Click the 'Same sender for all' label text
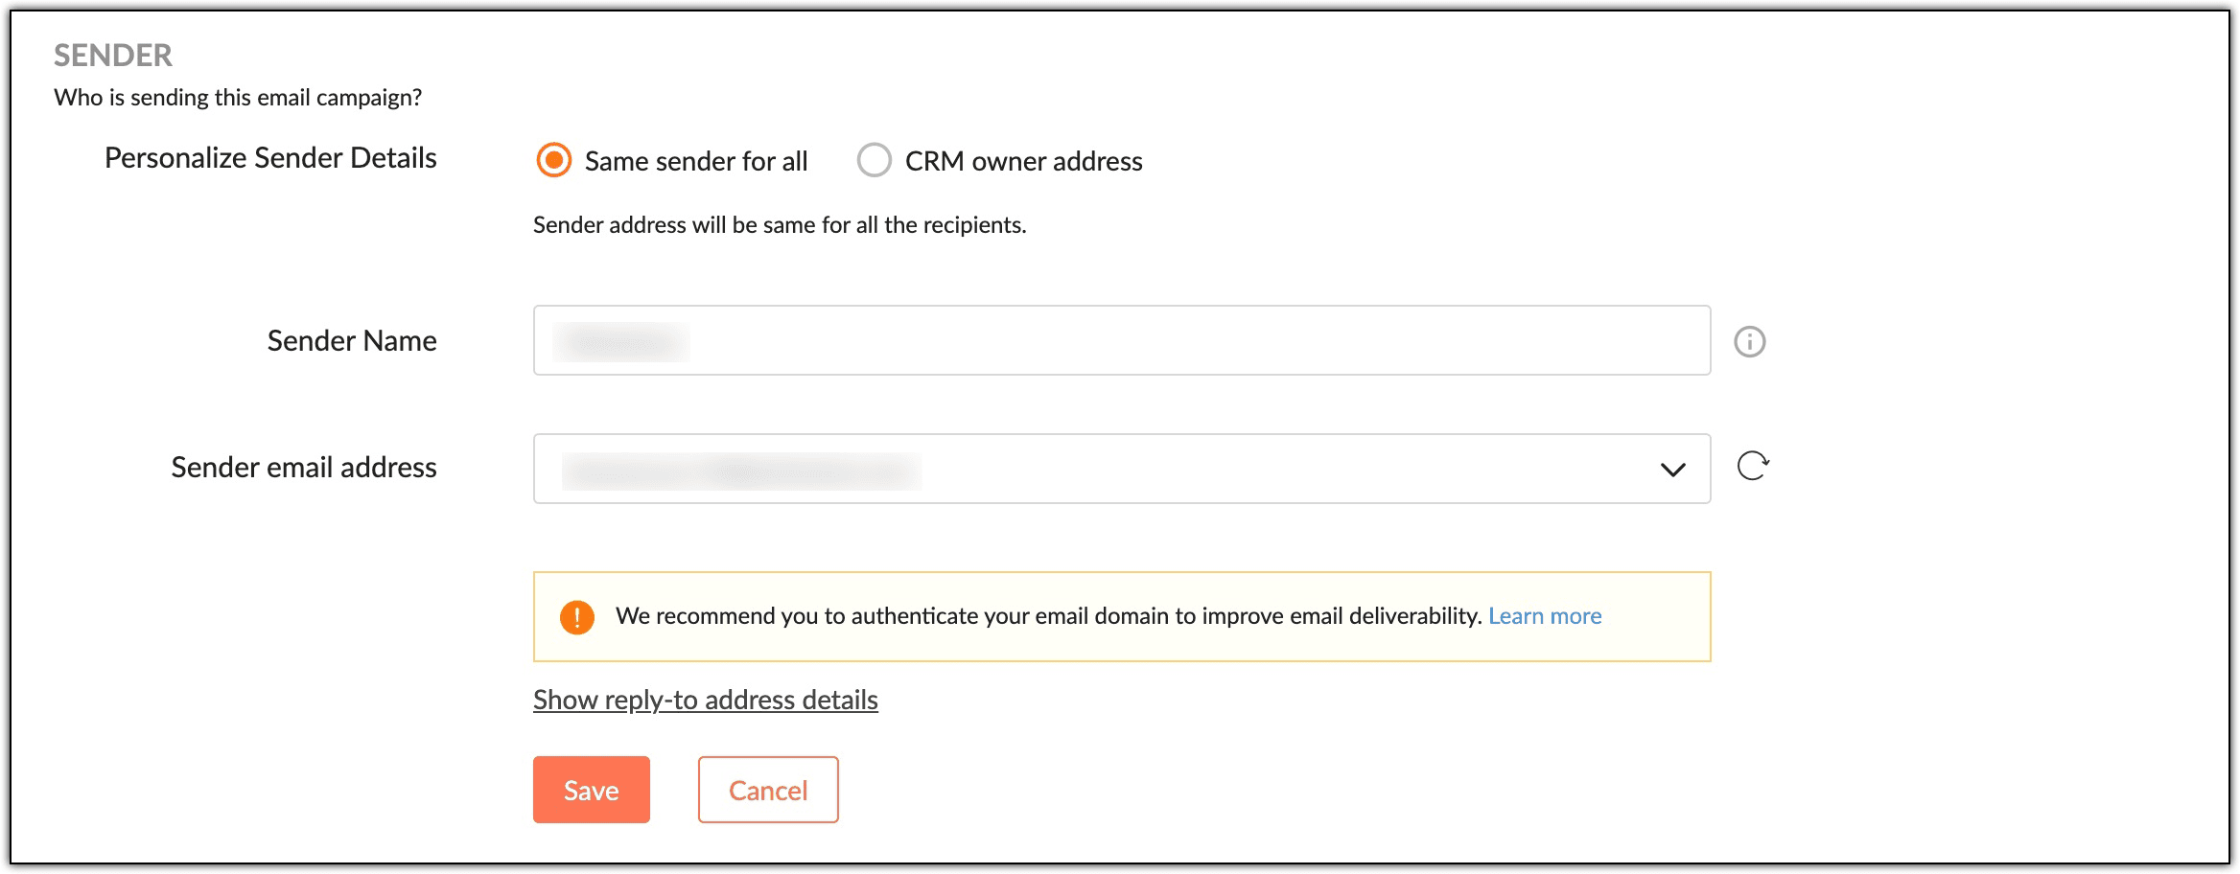The image size is (2240, 874). tap(696, 161)
